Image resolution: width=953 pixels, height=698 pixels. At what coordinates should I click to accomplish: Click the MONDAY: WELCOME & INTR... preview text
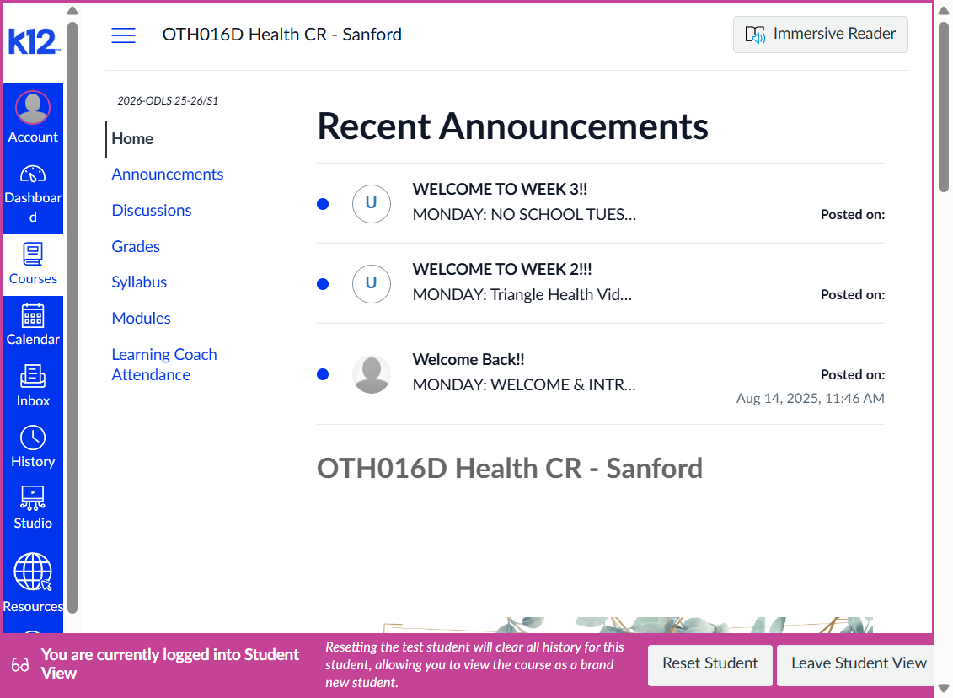click(x=524, y=385)
